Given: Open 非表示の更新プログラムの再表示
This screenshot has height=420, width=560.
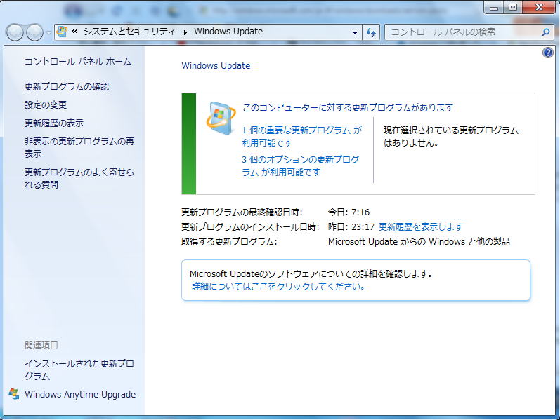Looking at the screenshot, I should click(x=79, y=148).
